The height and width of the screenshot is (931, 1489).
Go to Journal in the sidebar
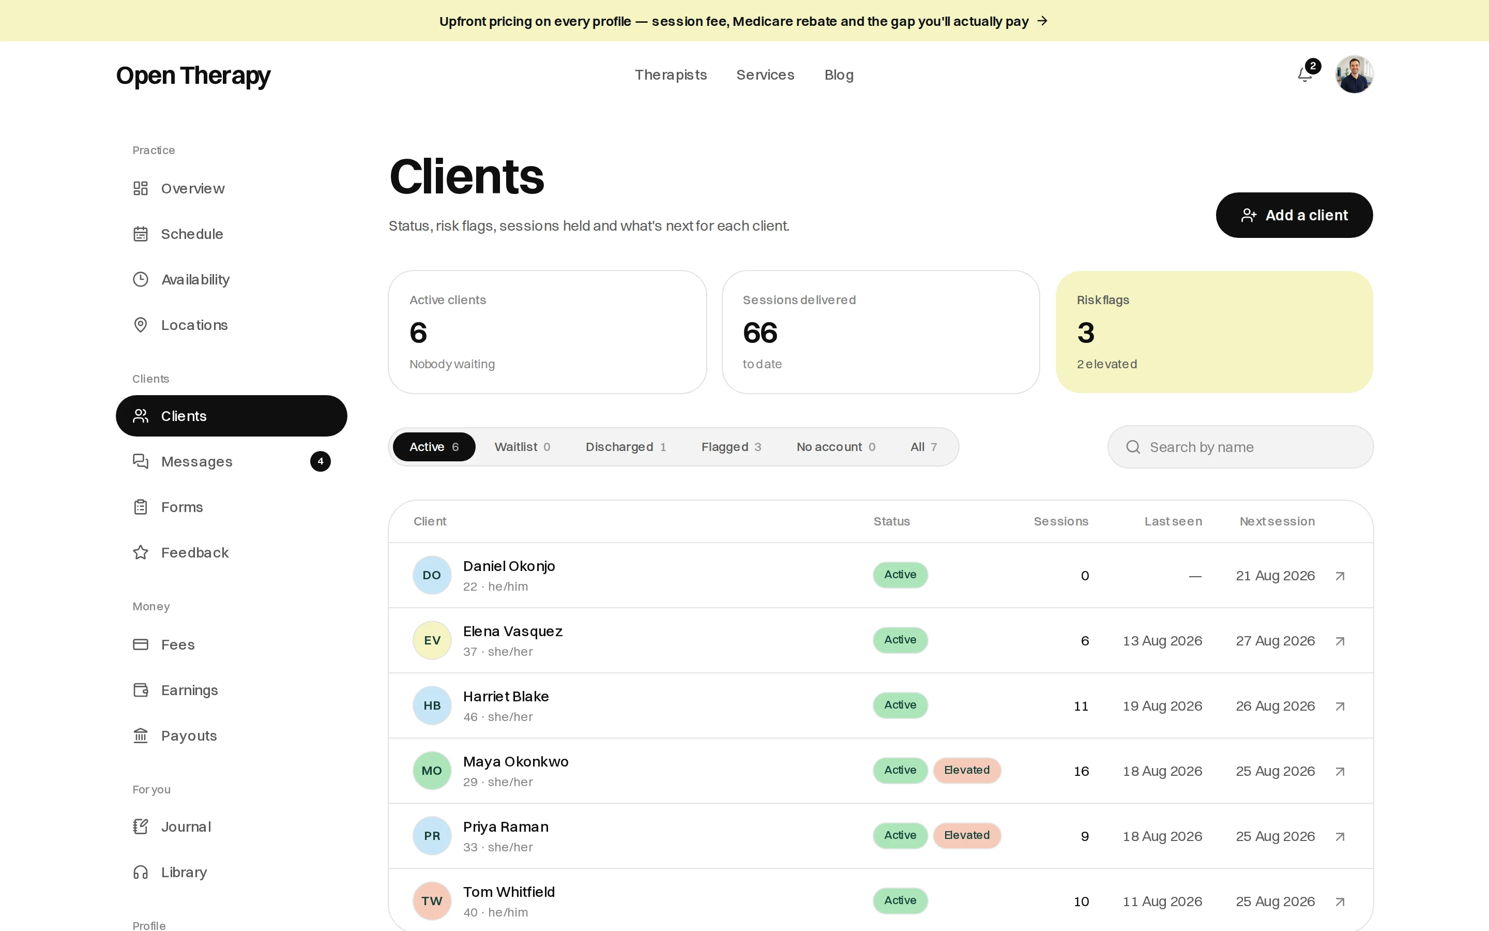[231, 827]
